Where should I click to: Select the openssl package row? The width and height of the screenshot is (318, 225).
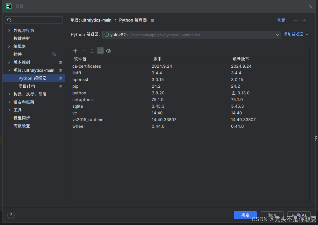click(x=190, y=79)
